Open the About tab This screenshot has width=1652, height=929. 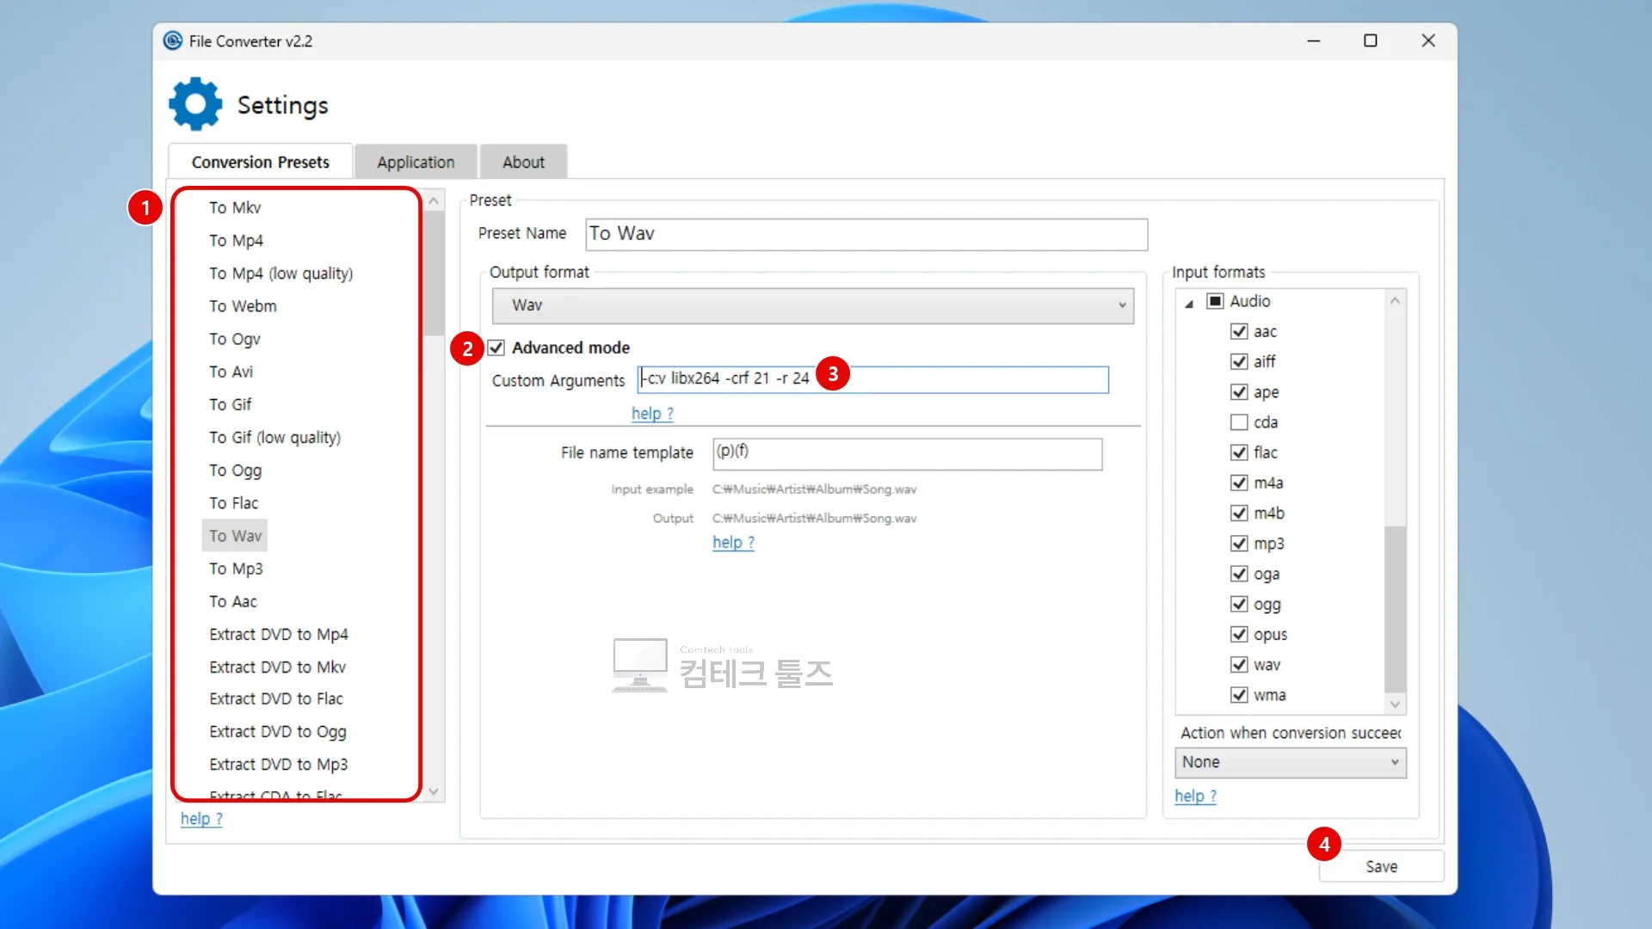coord(523,162)
